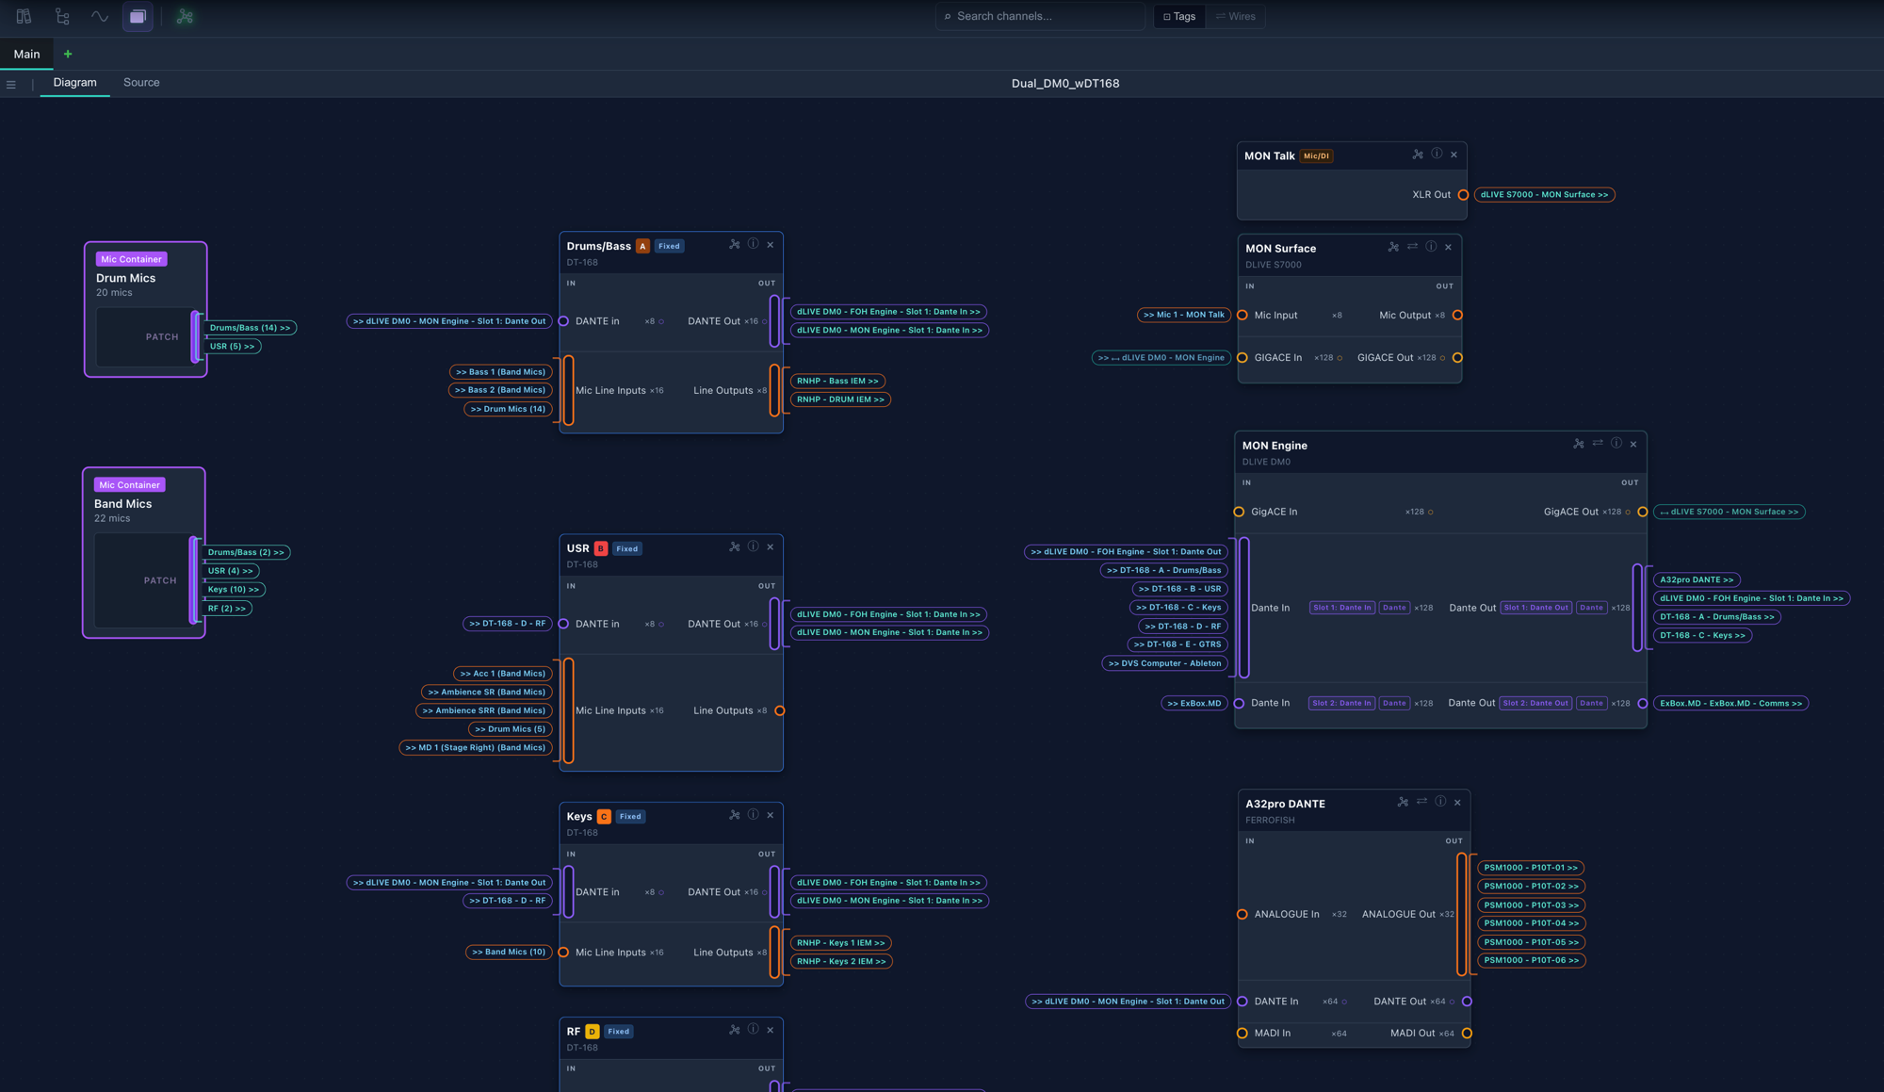Open the library books icon in top toolbar
Viewport: 1884px width, 1092px height.
pyautogui.click(x=24, y=16)
